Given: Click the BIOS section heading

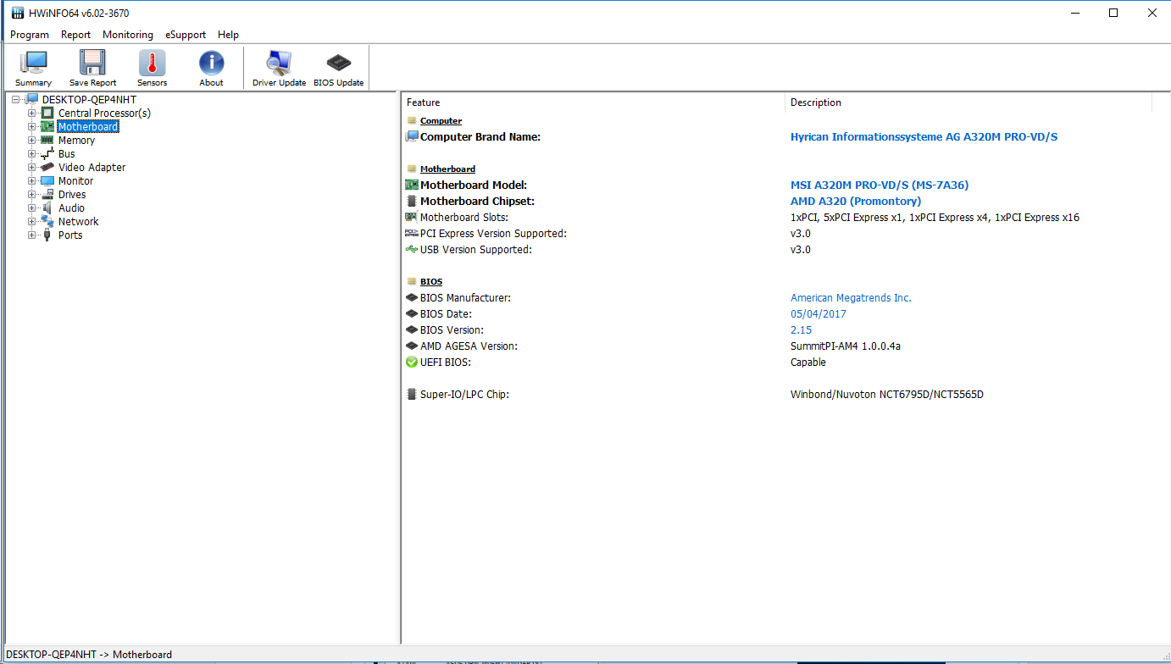Looking at the screenshot, I should click(x=431, y=282).
